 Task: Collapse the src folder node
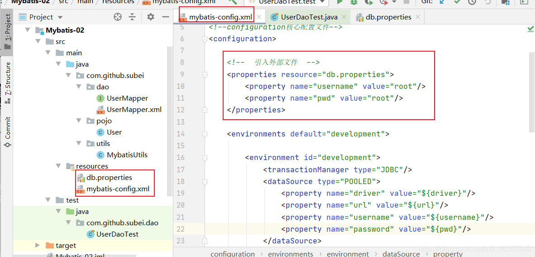(38, 42)
